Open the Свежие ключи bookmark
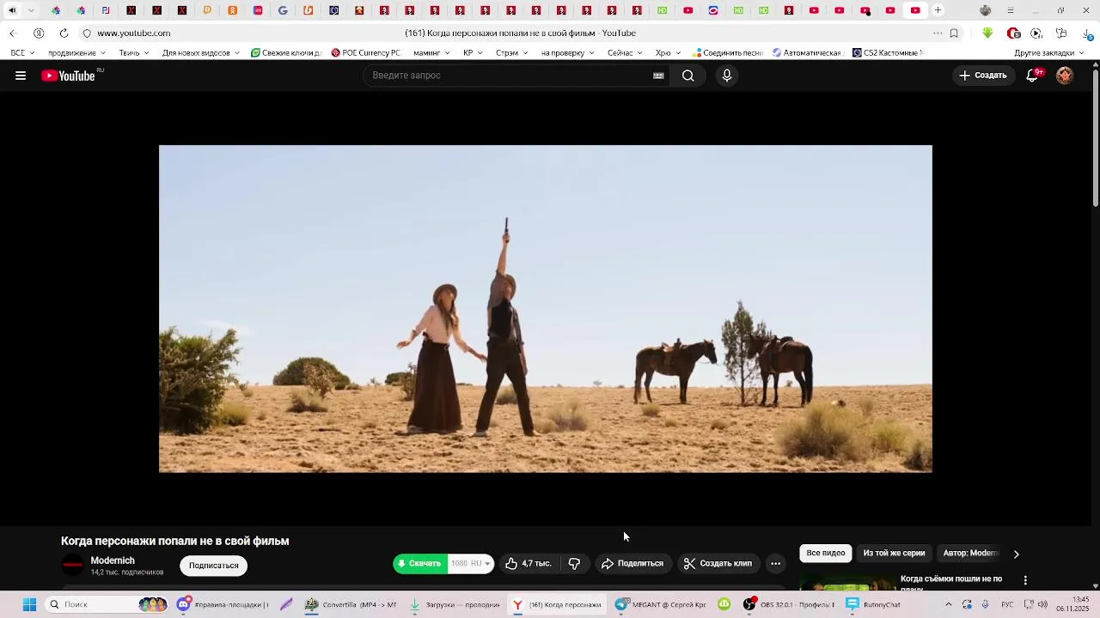Viewport: 1100px width, 618px height. coord(286,53)
